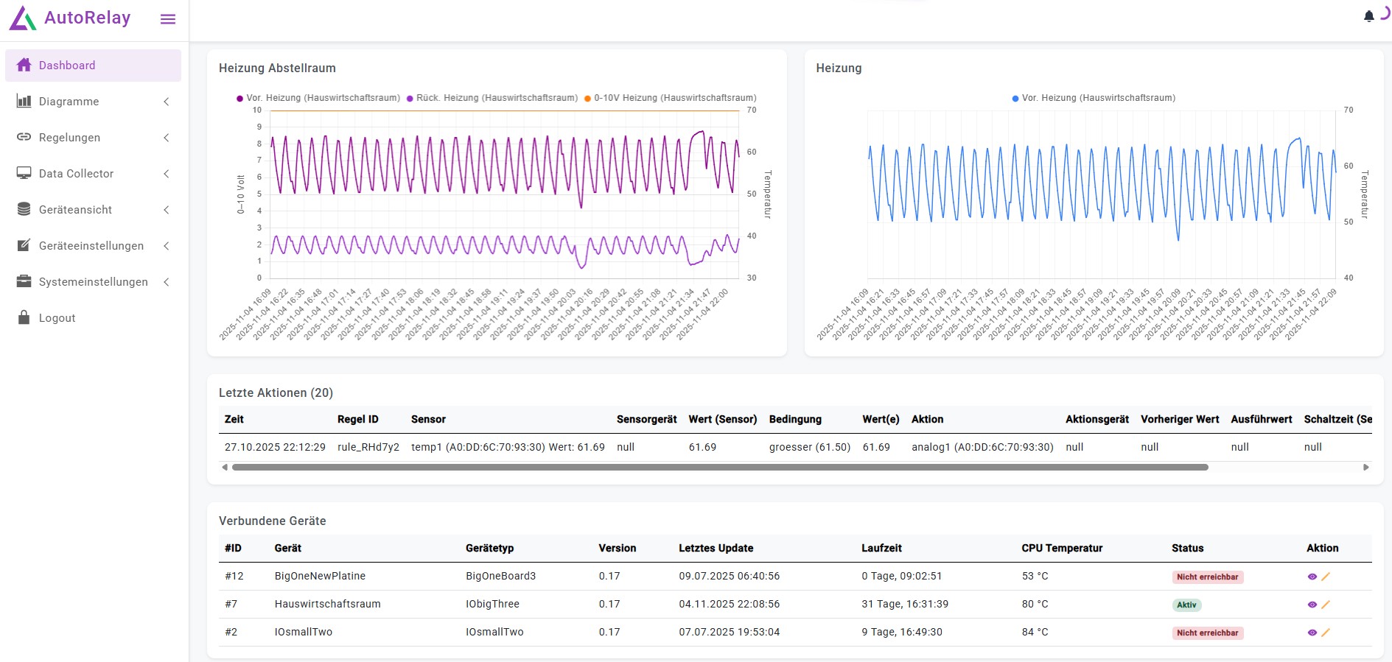Expand the Regelungen submenu chevron

pyautogui.click(x=167, y=138)
